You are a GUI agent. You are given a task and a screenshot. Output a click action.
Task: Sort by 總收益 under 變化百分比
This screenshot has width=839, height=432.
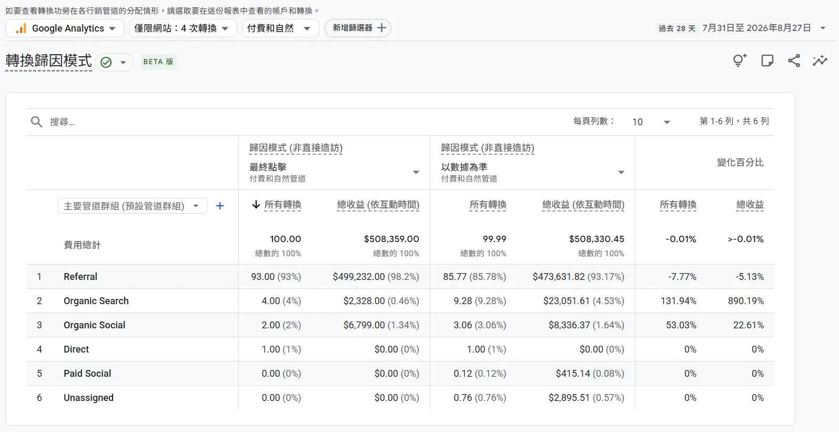[x=750, y=205]
